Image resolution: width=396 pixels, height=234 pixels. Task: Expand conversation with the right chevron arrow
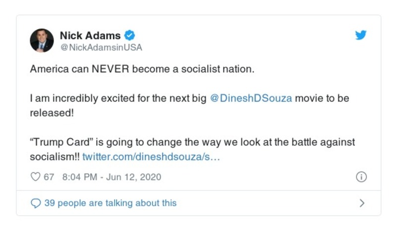click(x=362, y=203)
